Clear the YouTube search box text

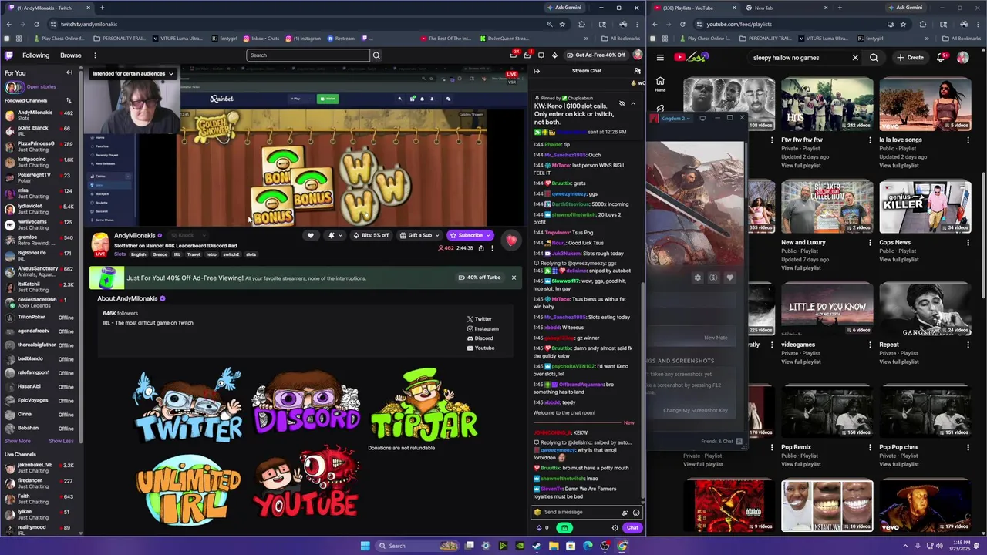pos(854,57)
